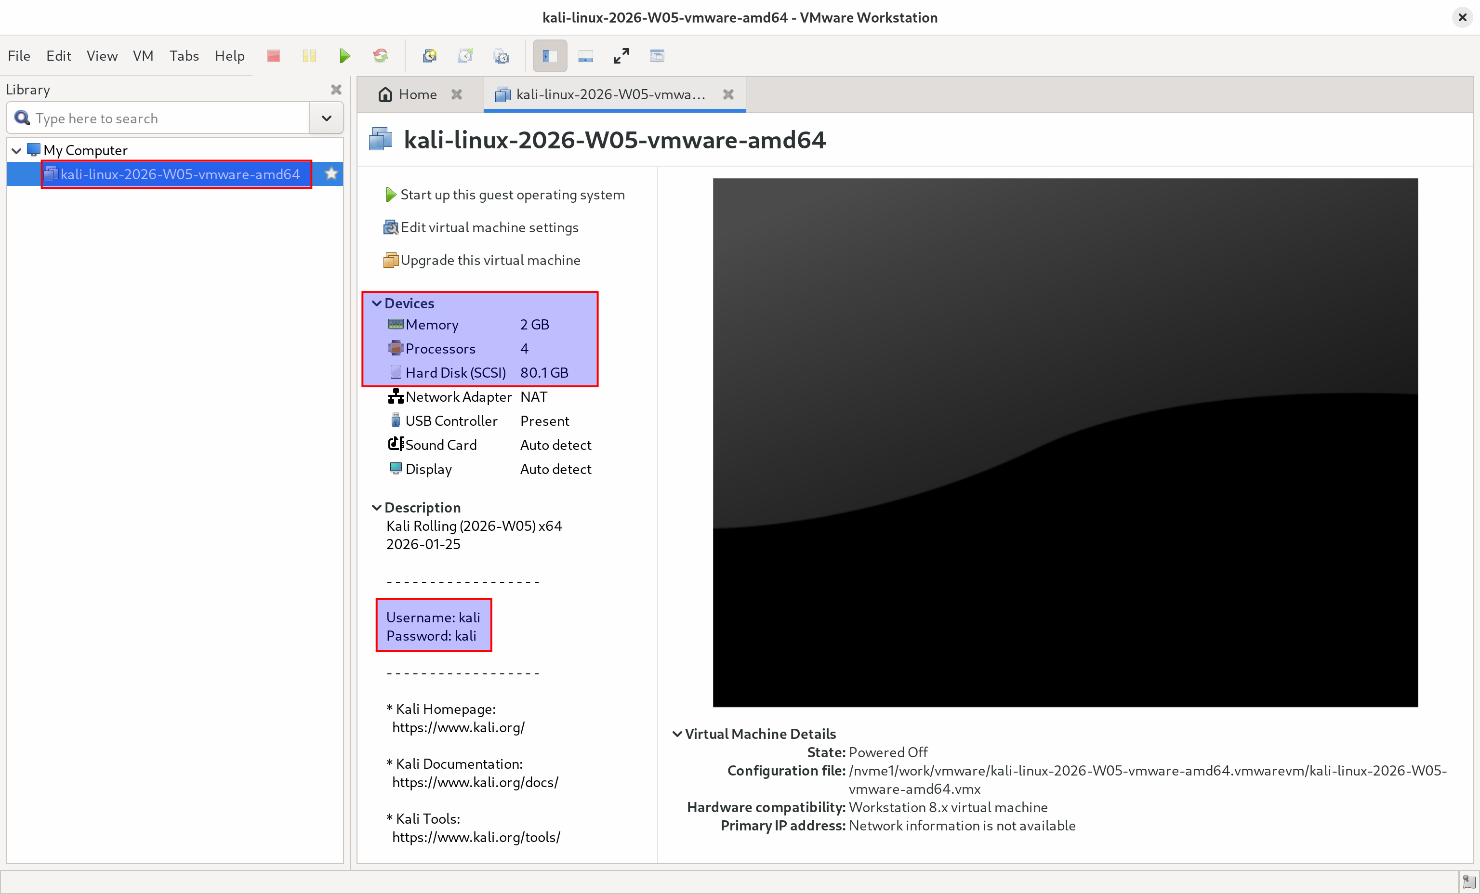This screenshot has height=894, width=1480.
Task: Click the Revert to snapshot icon
Action: point(465,56)
